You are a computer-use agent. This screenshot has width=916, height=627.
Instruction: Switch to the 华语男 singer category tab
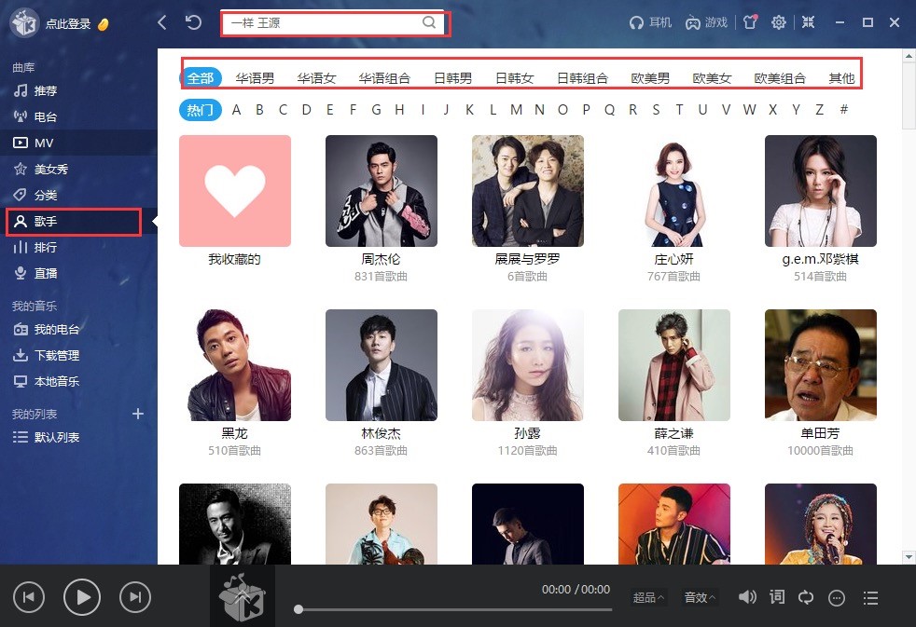coord(255,78)
